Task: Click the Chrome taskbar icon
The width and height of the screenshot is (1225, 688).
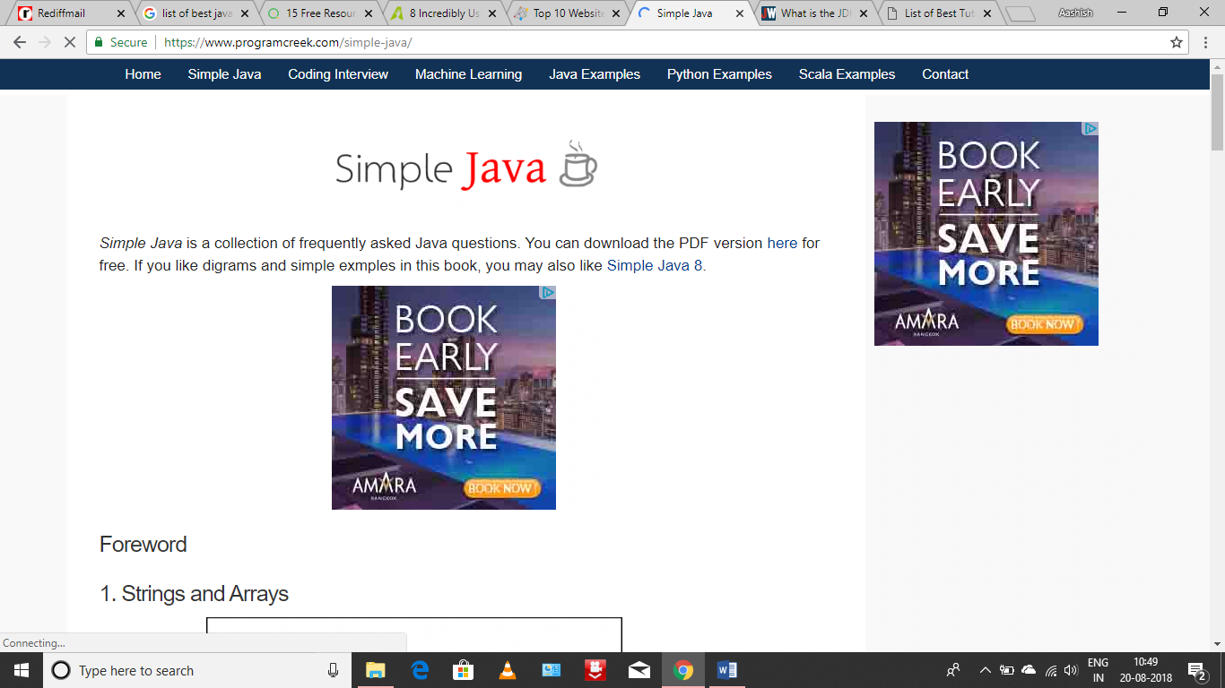Action: (x=683, y=670)
